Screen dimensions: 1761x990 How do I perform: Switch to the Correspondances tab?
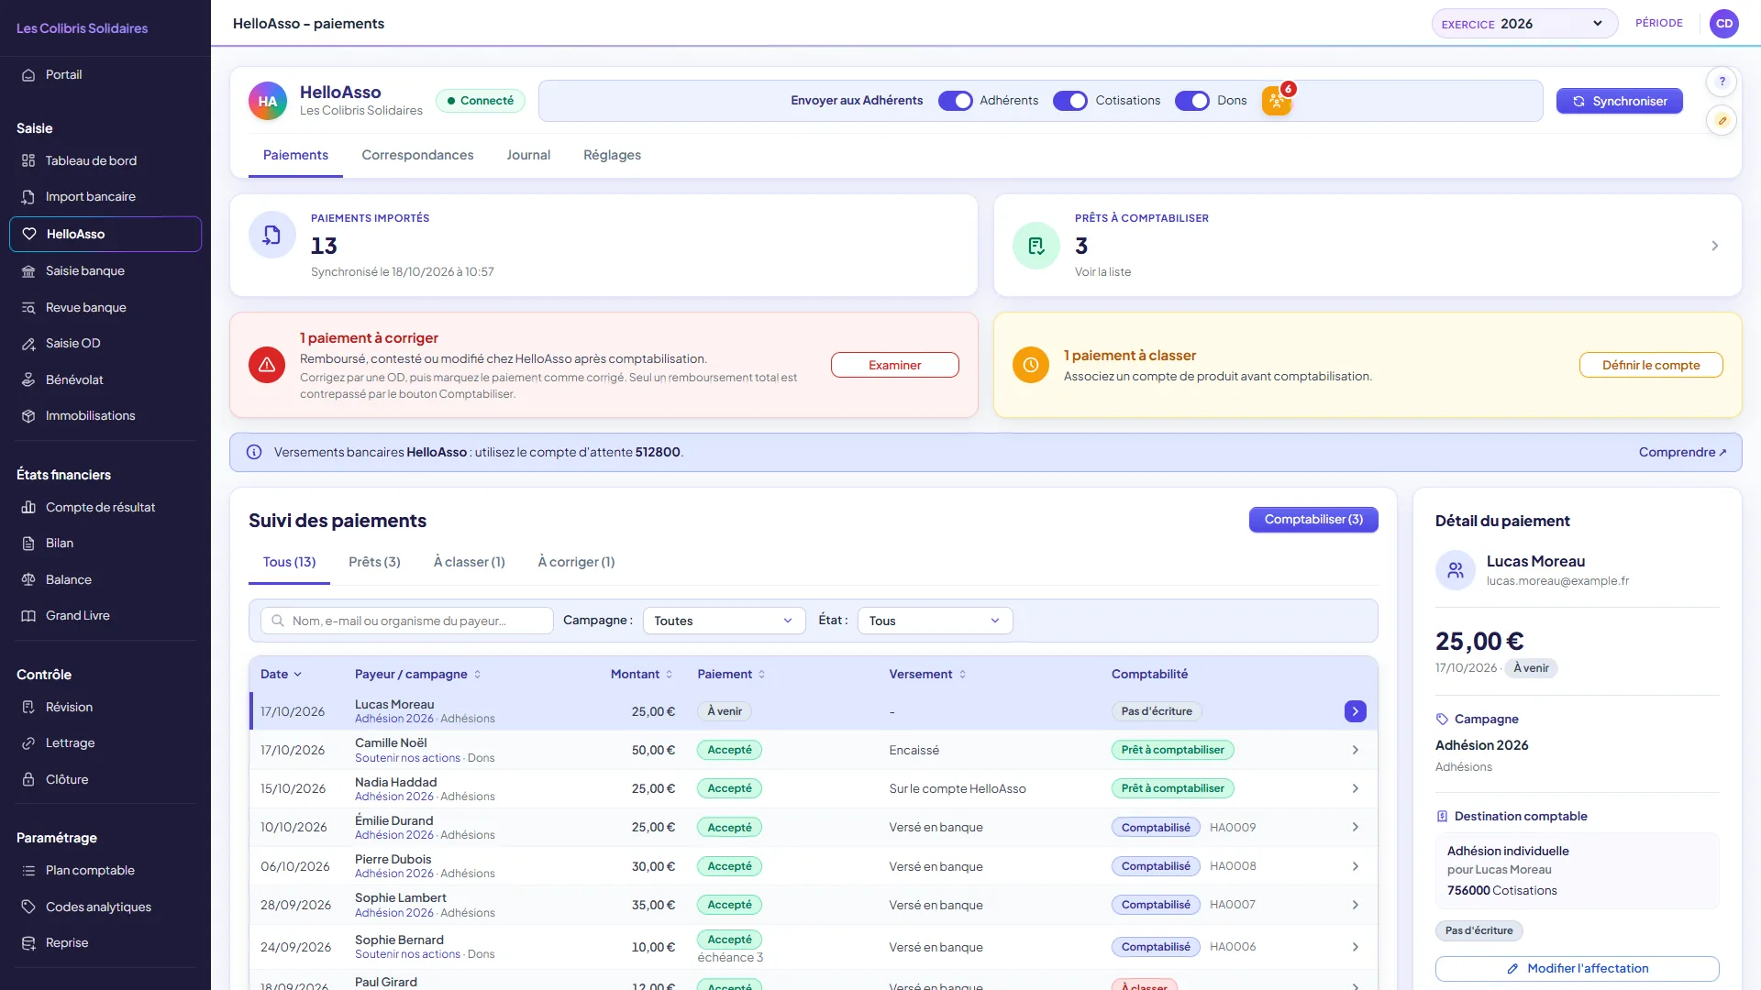pyautogui.click(x=417, y=155)
